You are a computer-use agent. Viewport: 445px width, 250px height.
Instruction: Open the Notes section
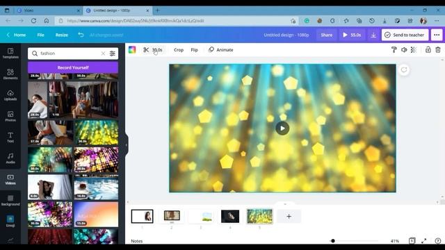136,241
